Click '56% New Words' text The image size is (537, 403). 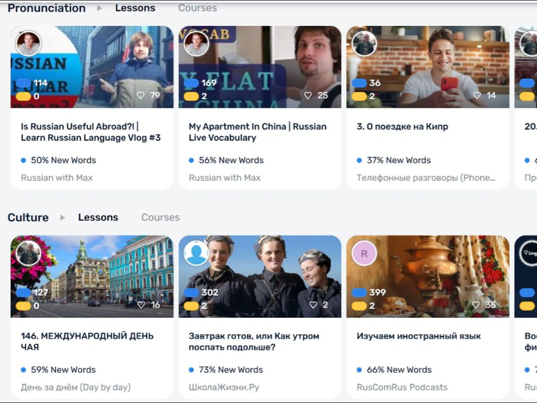tap(231, 160)
